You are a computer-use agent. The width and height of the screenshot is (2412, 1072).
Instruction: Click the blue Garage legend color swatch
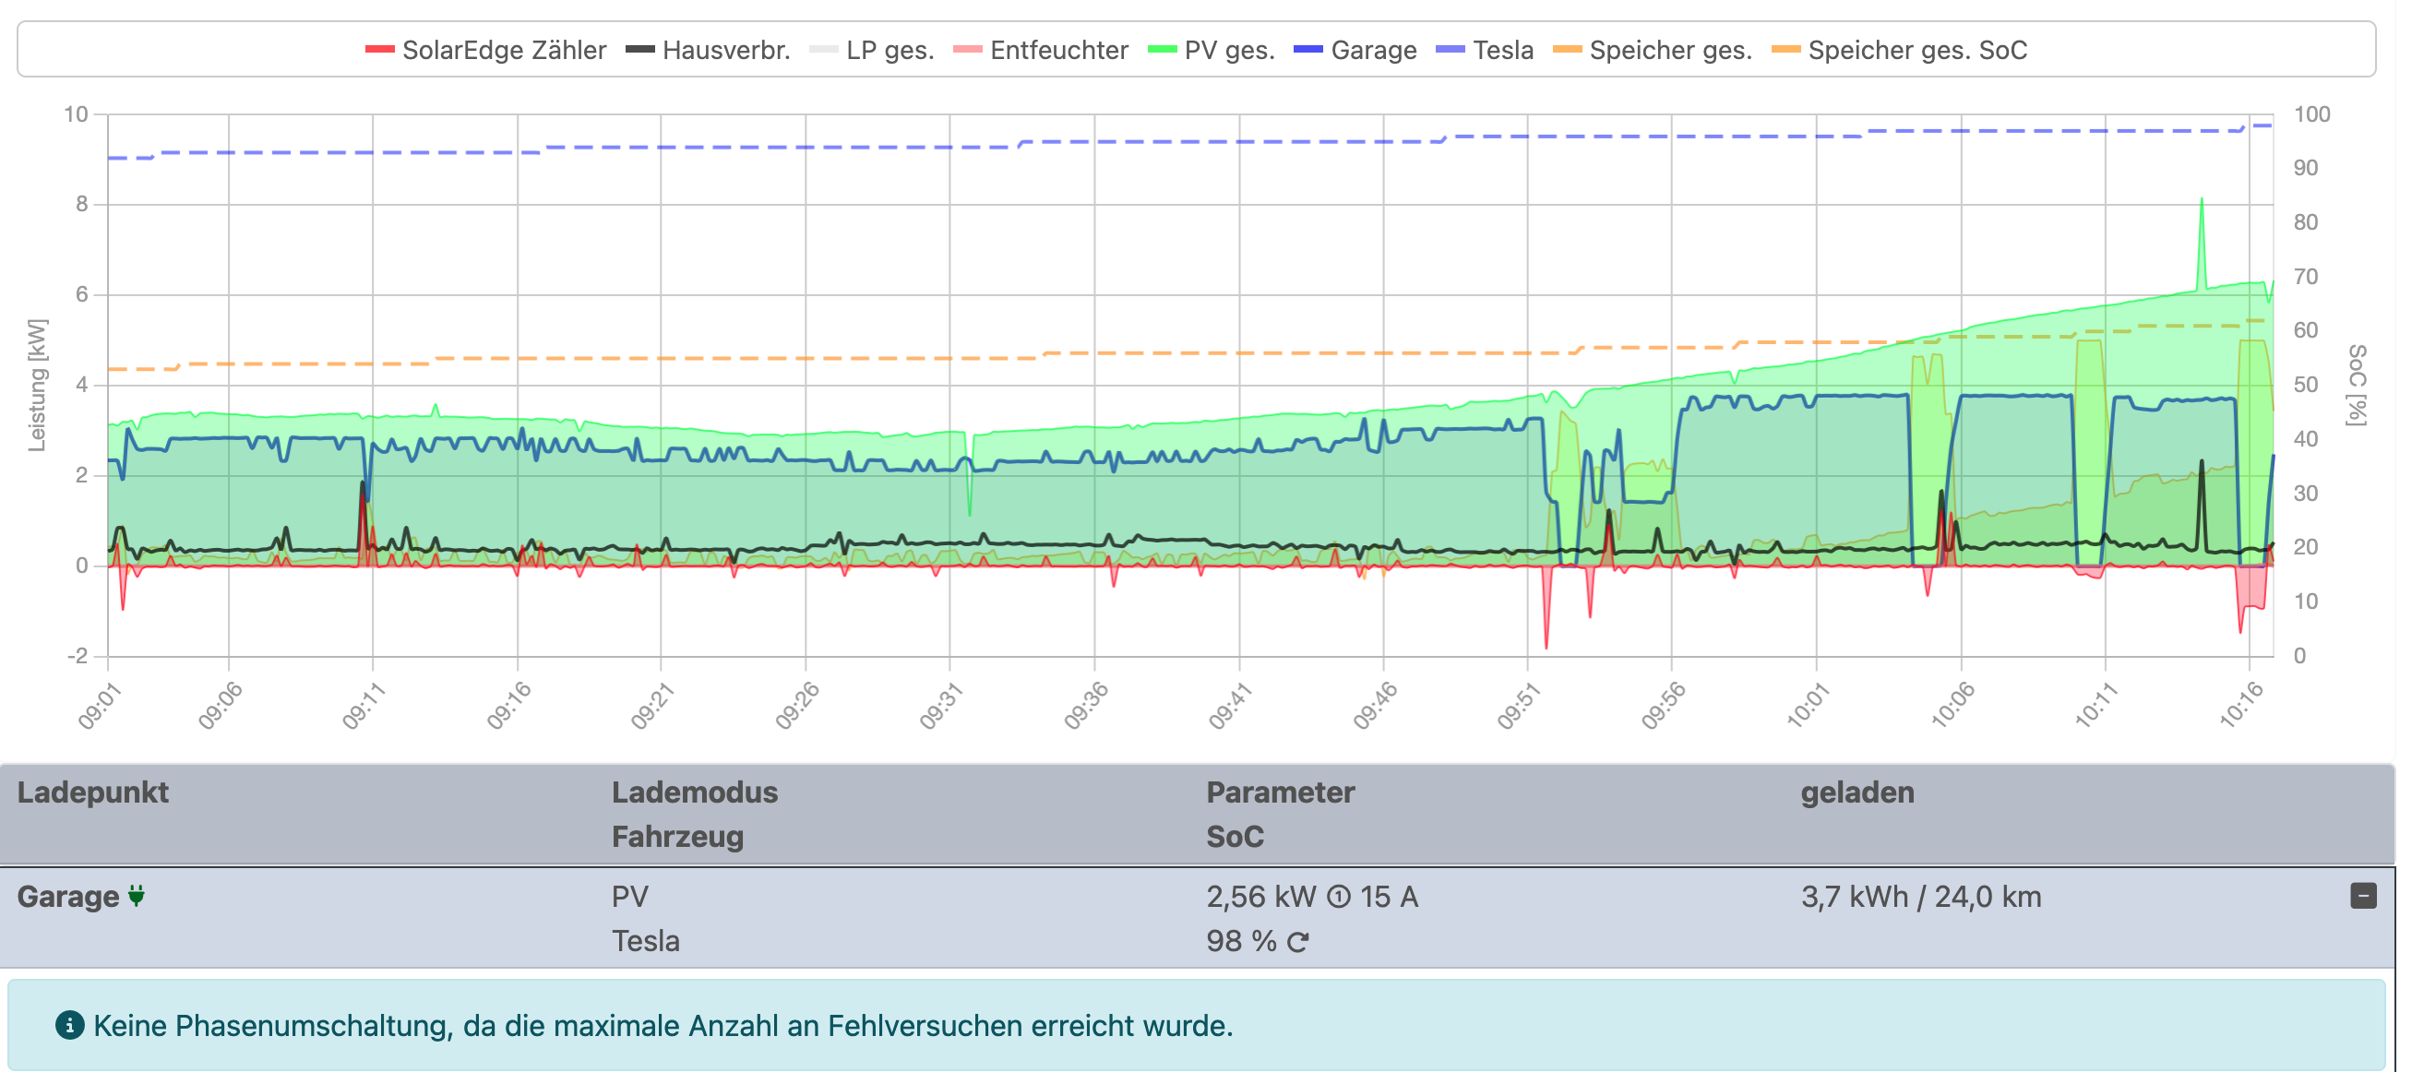point(1308,50)
